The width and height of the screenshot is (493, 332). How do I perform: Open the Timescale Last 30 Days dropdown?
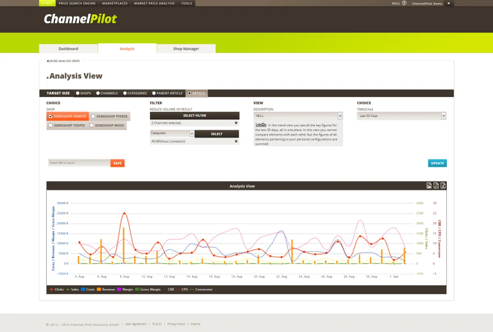[x=401, y=116]
